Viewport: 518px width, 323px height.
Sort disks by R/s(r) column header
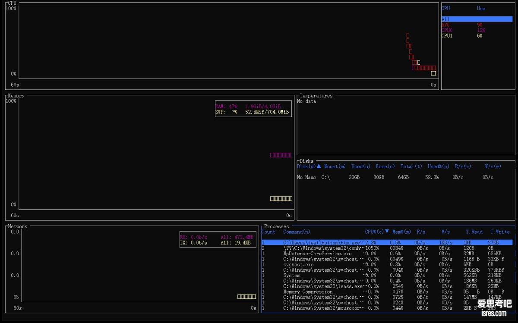click(x=463, y=166)
